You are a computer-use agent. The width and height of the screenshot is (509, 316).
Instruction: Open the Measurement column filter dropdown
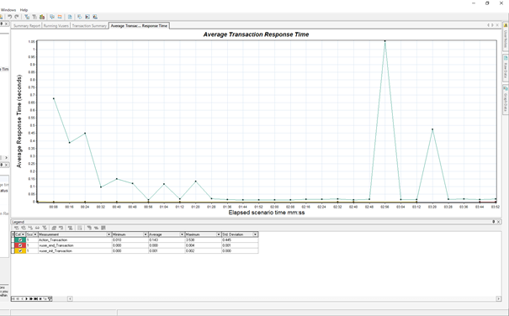[x=109, y=234]
